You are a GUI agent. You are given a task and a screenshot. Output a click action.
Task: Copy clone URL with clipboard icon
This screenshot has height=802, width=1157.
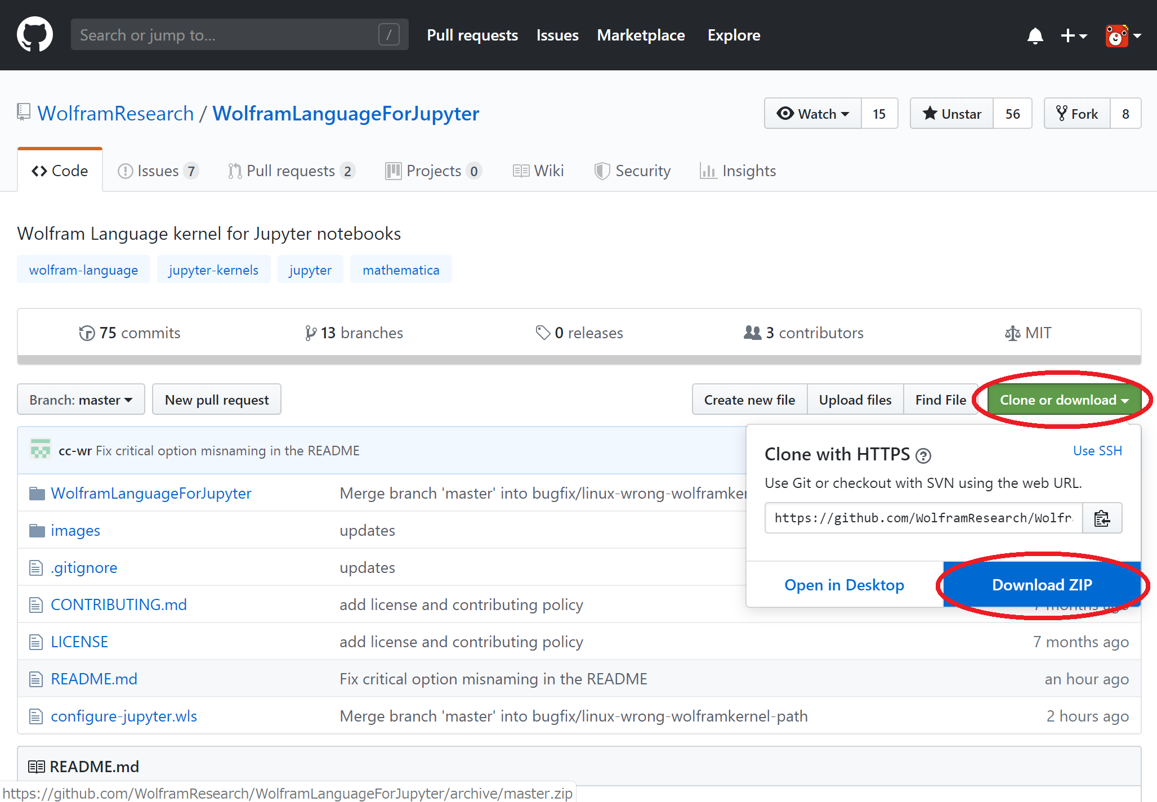coord(1102,518)
